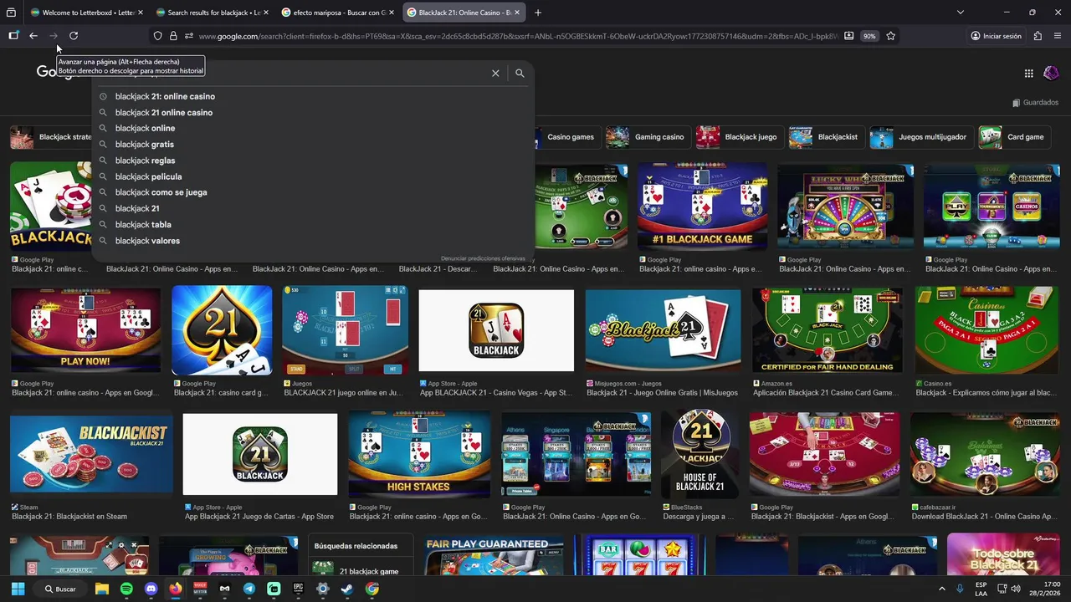Clear the Google search box

pyautogui.click(x=495, y=74)
